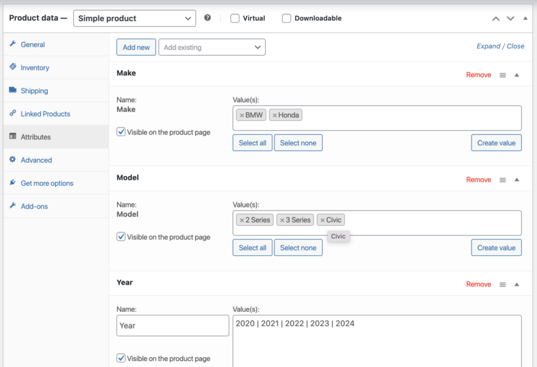Click the Year values text area
Image resolution: width=537 pixels, height=367 pixels.
coord(377,341)
